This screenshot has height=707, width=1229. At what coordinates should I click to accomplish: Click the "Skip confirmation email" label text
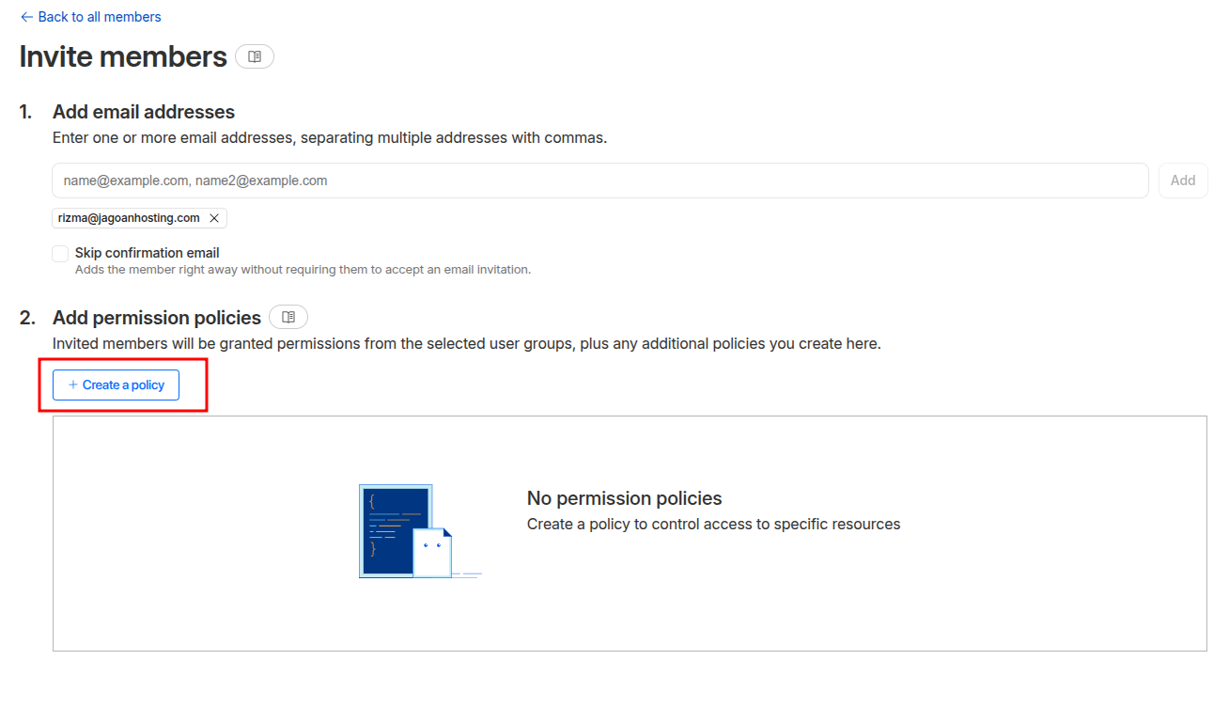[x=147, y=253]
